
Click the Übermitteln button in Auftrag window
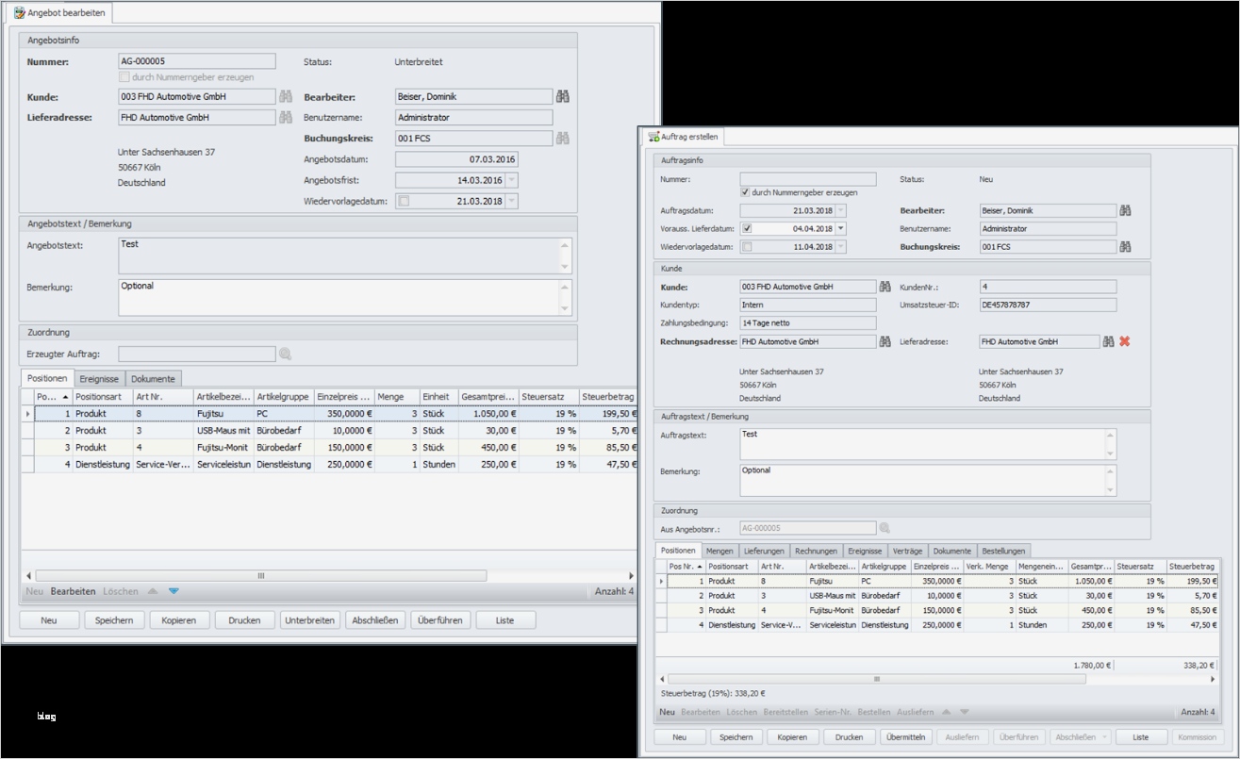pyautogui.click(x=905, y=737)
